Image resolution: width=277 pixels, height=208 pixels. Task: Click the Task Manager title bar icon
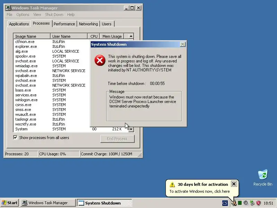coord(8,8)
